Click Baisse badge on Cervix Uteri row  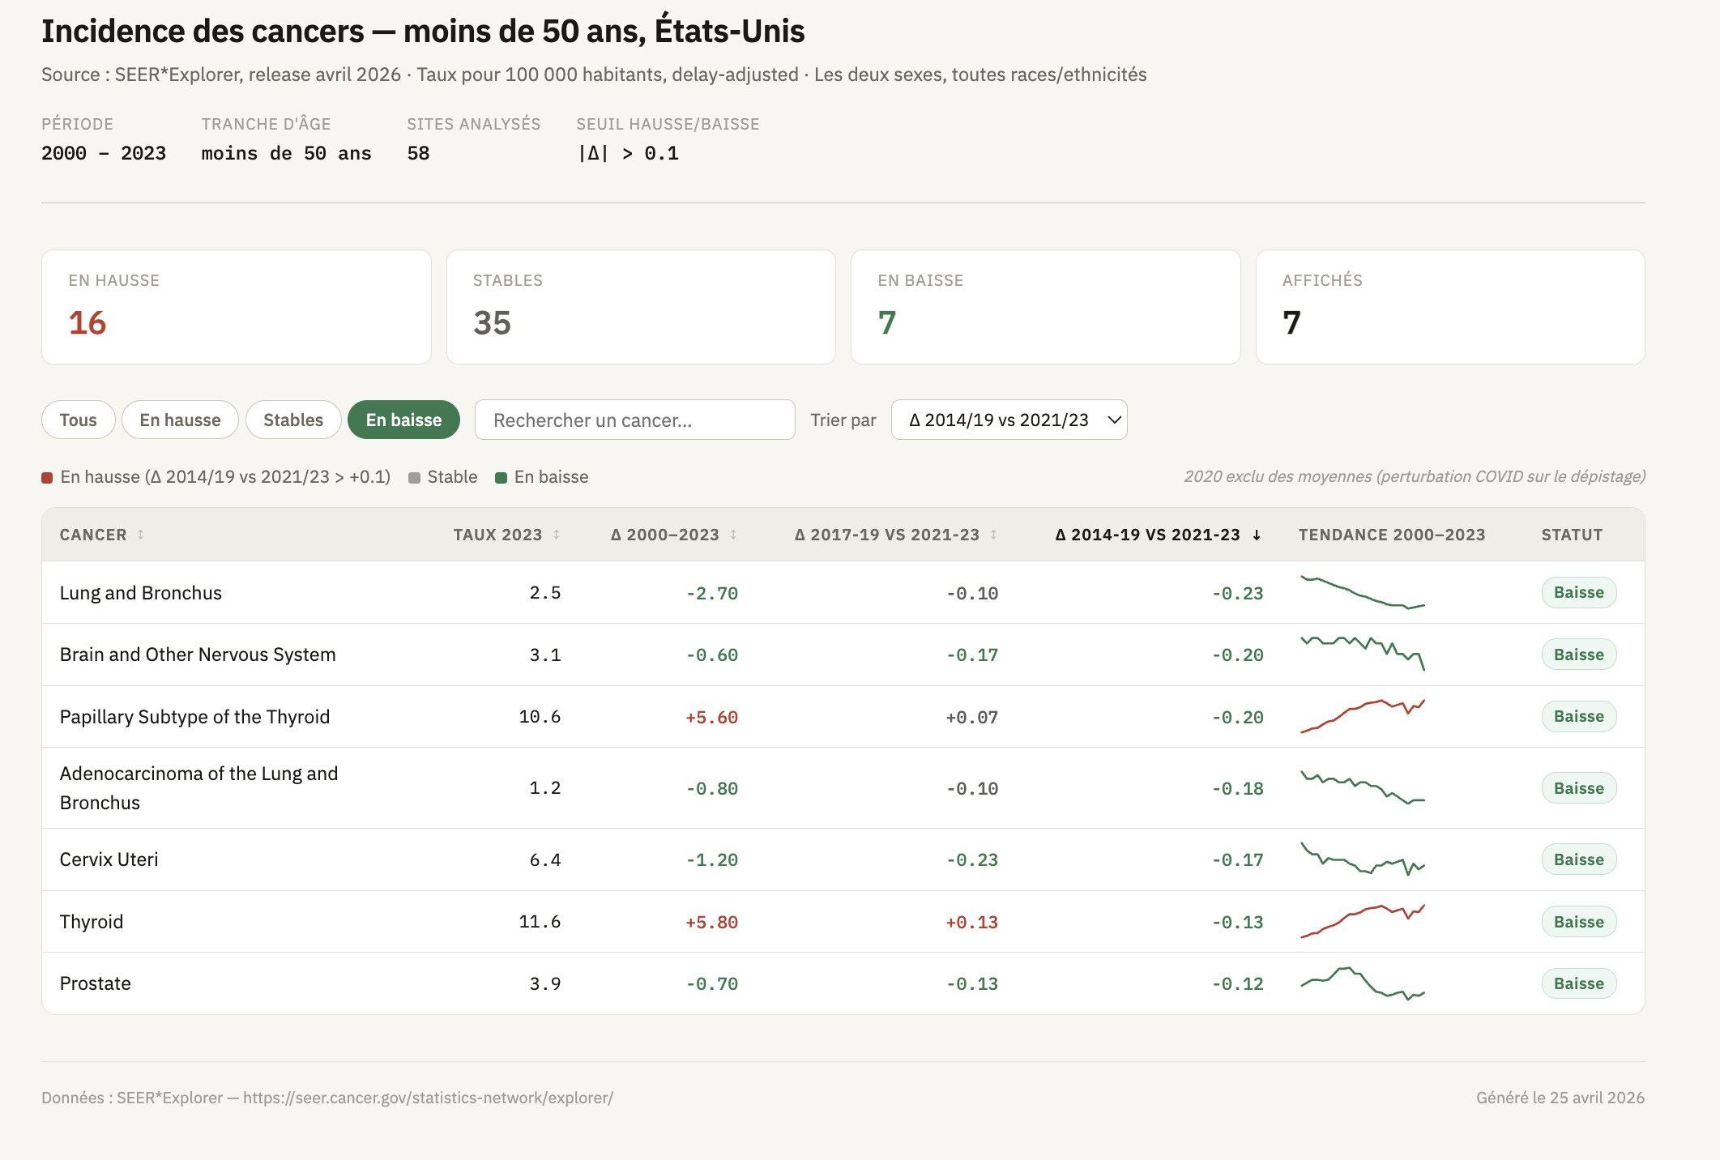[1578, 859]
